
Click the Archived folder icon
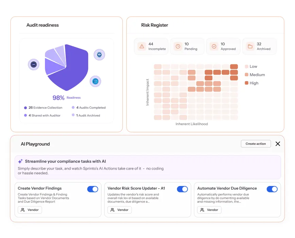click(250, 46)
